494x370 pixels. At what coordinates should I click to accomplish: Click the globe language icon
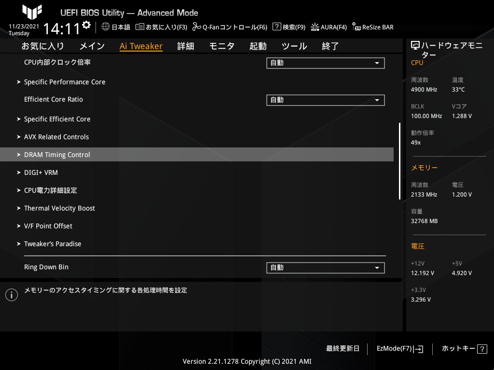[x=106, y=27]
